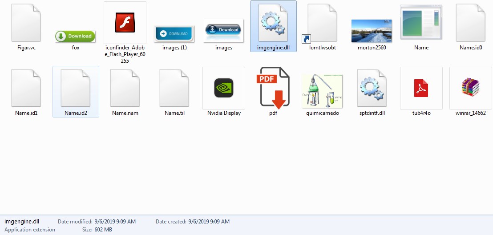Select the Figar.vc blank file icon

(x=26, y=23)
